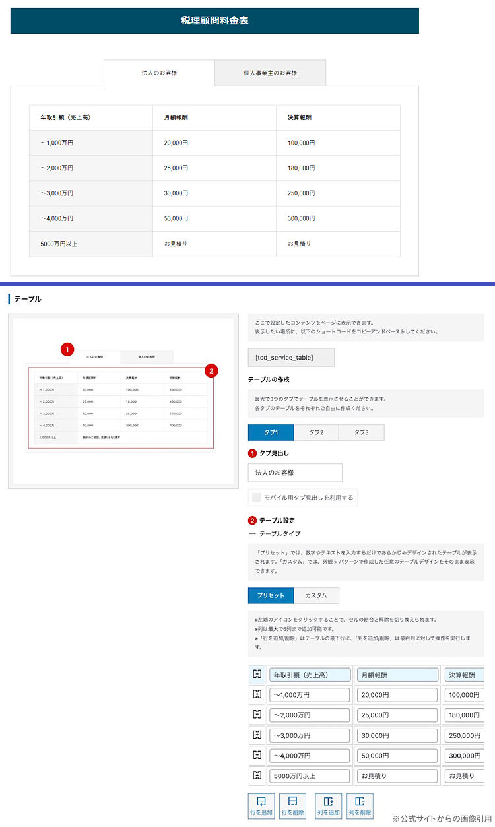Edit cell 100,000円 in editor
Image resolution: width=495 pixels, height=827 pixels.
pos(463,695)
